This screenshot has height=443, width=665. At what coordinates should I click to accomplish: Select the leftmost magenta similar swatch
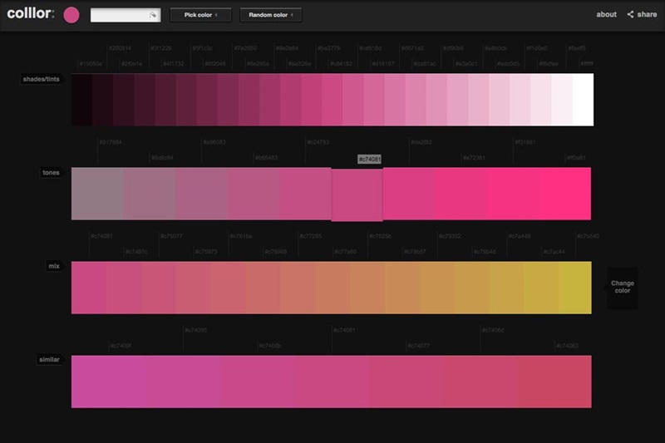(108, 381)
